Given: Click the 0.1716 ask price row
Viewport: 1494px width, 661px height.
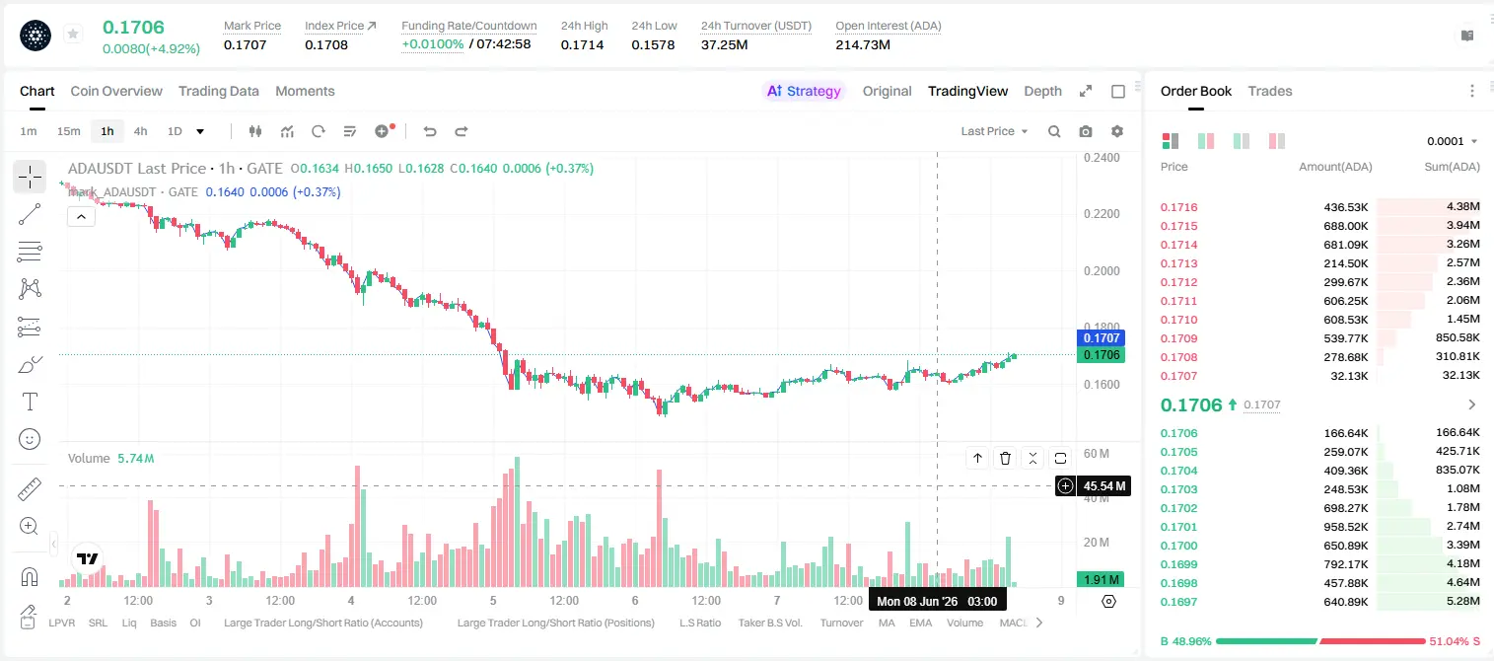Looking at the screenshot, I should click(1319, 207).
